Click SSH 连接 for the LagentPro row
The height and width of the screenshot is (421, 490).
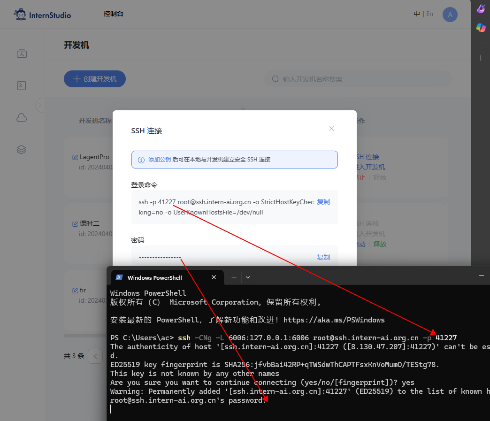[x=368, y=157]
